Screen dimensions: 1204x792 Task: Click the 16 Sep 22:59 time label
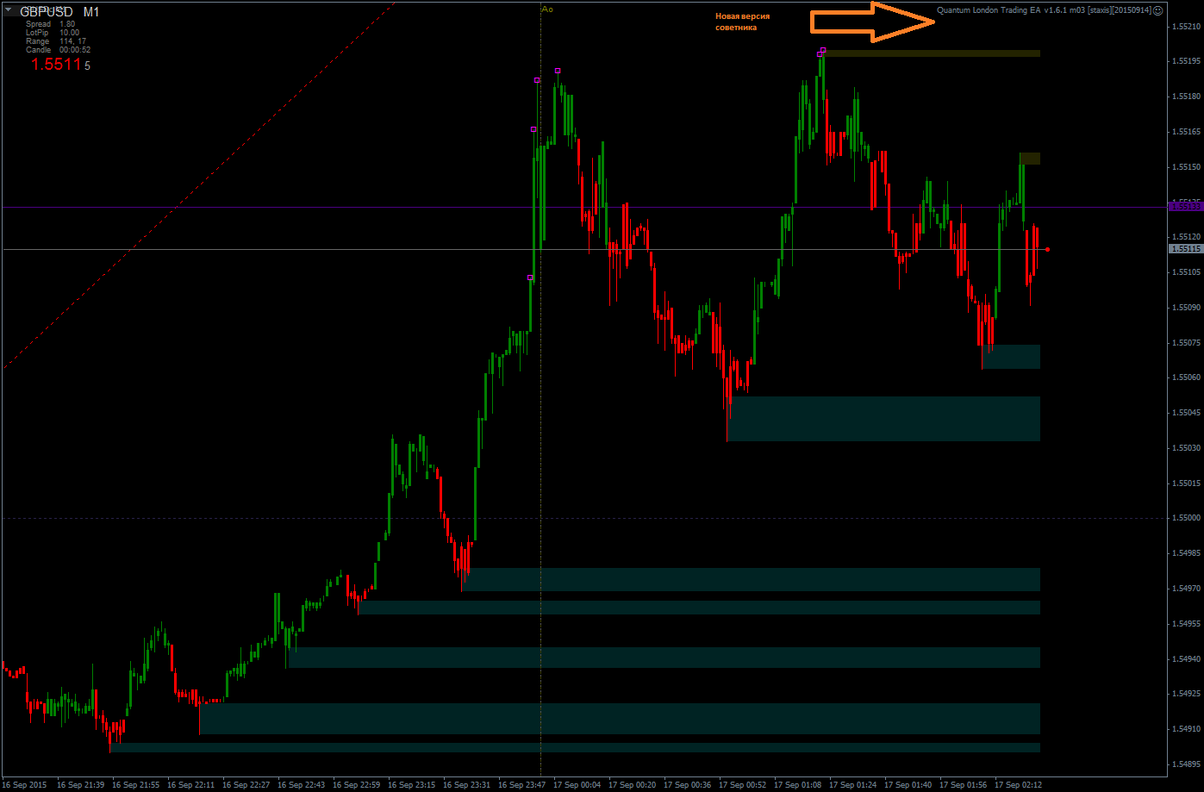click(x=357, y=785)
